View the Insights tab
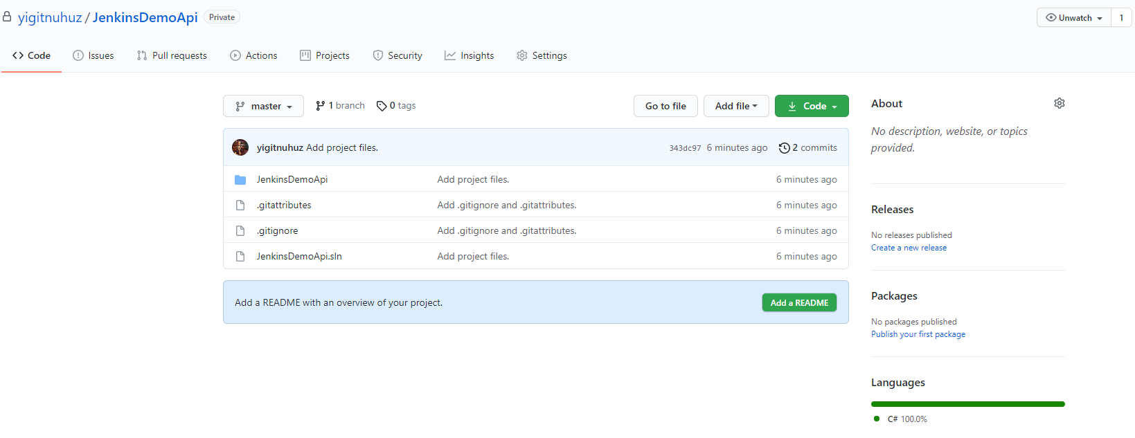This screenshot has width=1135, height=438. [470, 55]
